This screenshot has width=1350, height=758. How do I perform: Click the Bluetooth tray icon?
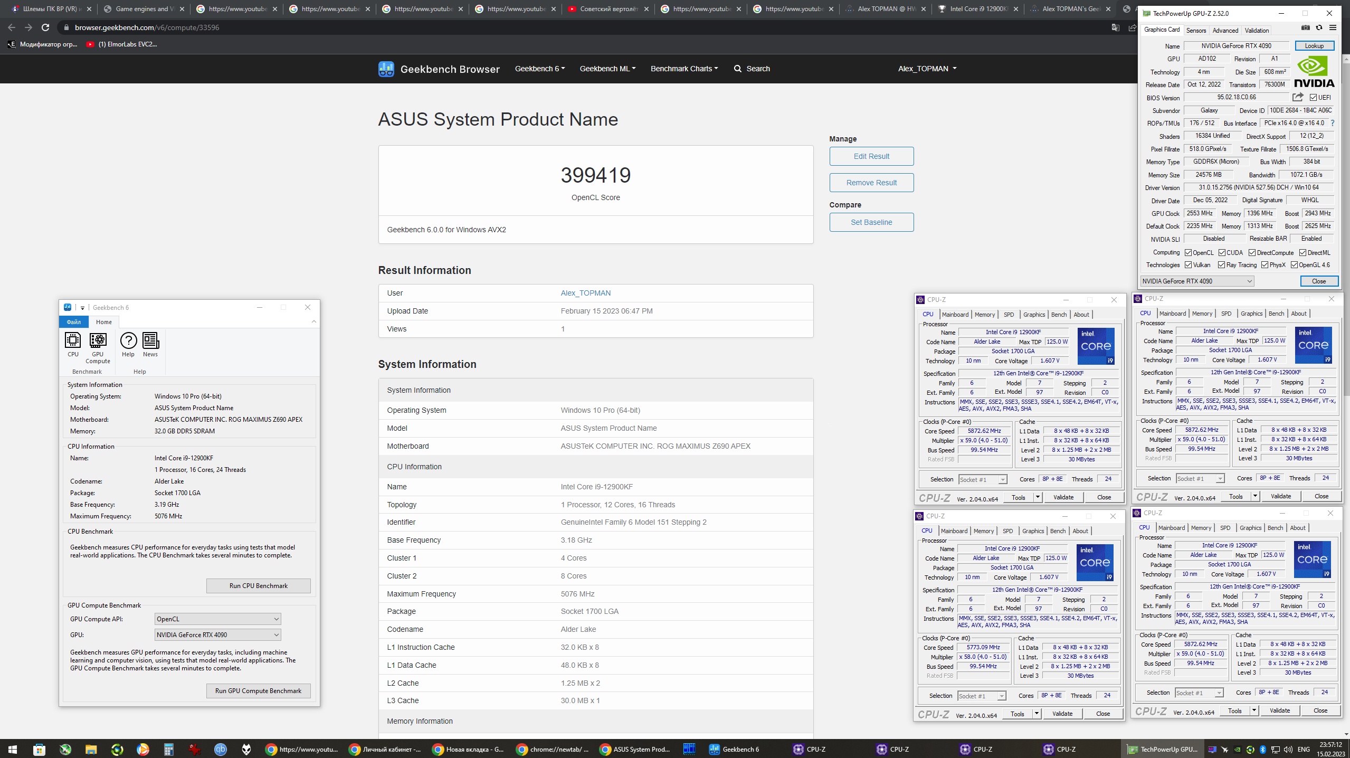coord(1263,750)
